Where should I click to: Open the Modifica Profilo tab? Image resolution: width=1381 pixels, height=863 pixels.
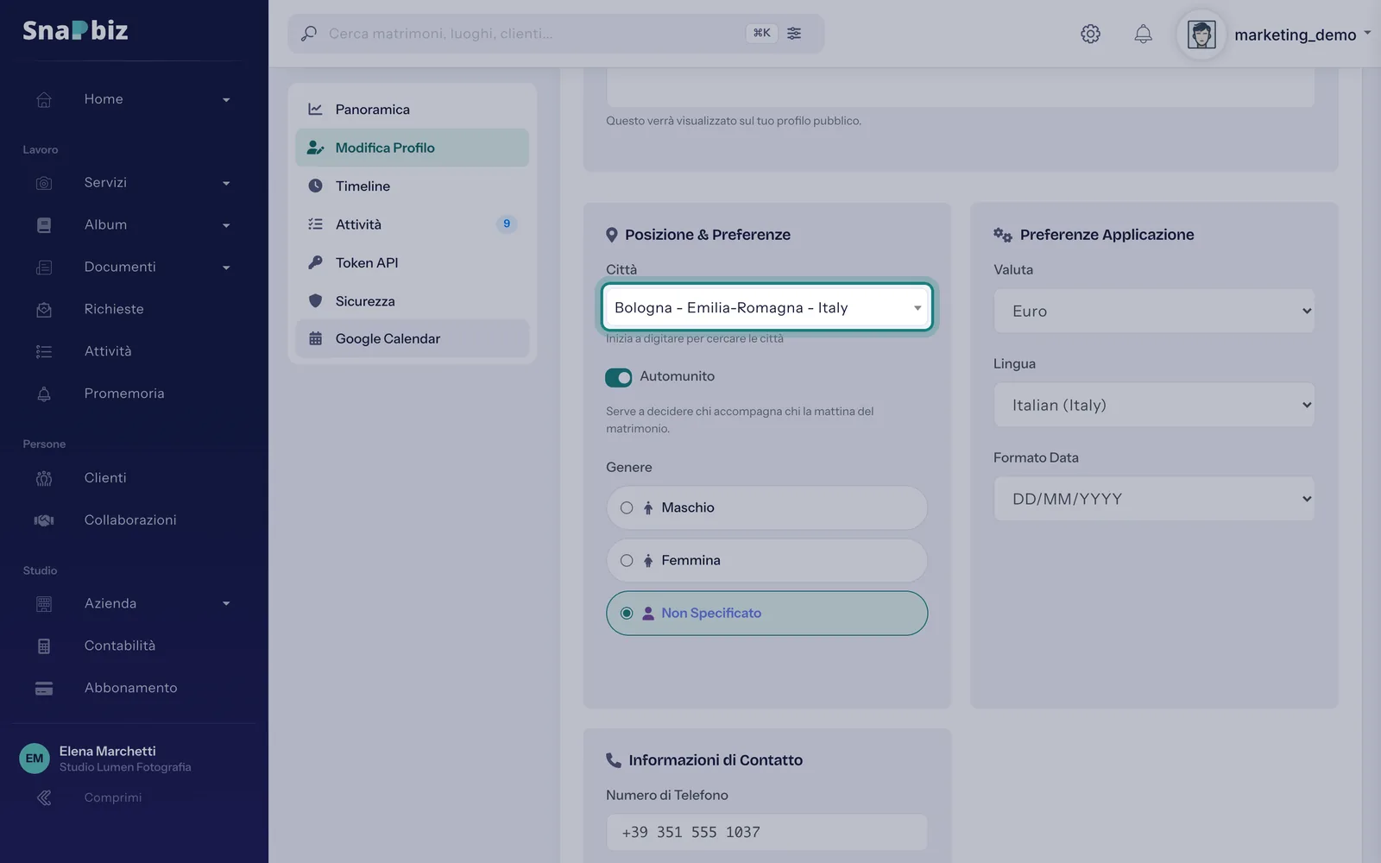(412, 148)
